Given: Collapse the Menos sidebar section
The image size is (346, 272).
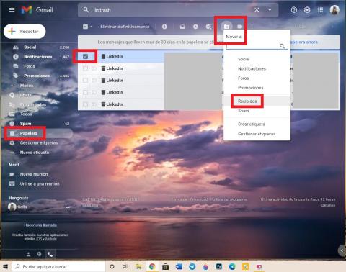Looking at the screenshot, I should 22,86.
